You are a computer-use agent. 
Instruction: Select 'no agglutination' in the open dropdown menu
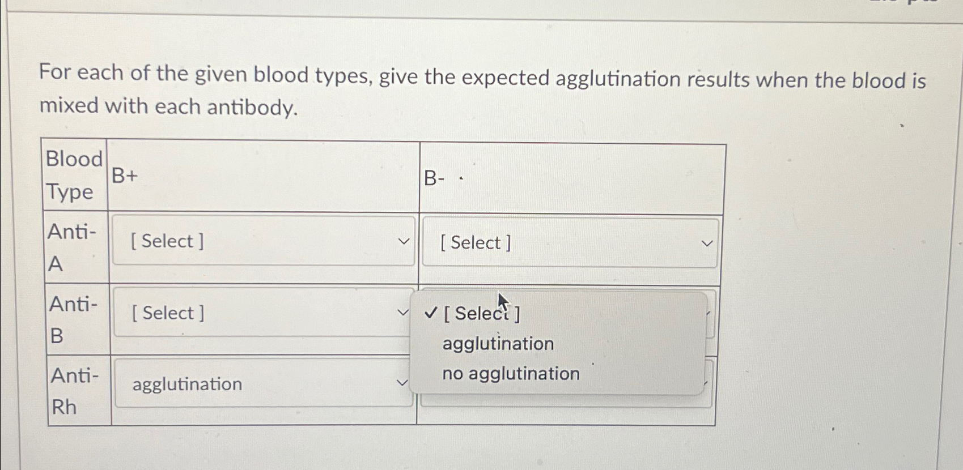[509, 373]
